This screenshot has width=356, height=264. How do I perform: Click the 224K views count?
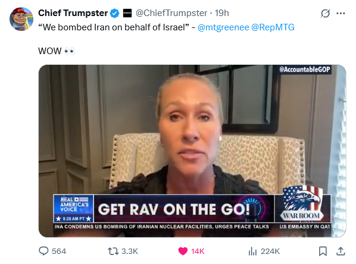pyautogui.click(x=270, y=252)
